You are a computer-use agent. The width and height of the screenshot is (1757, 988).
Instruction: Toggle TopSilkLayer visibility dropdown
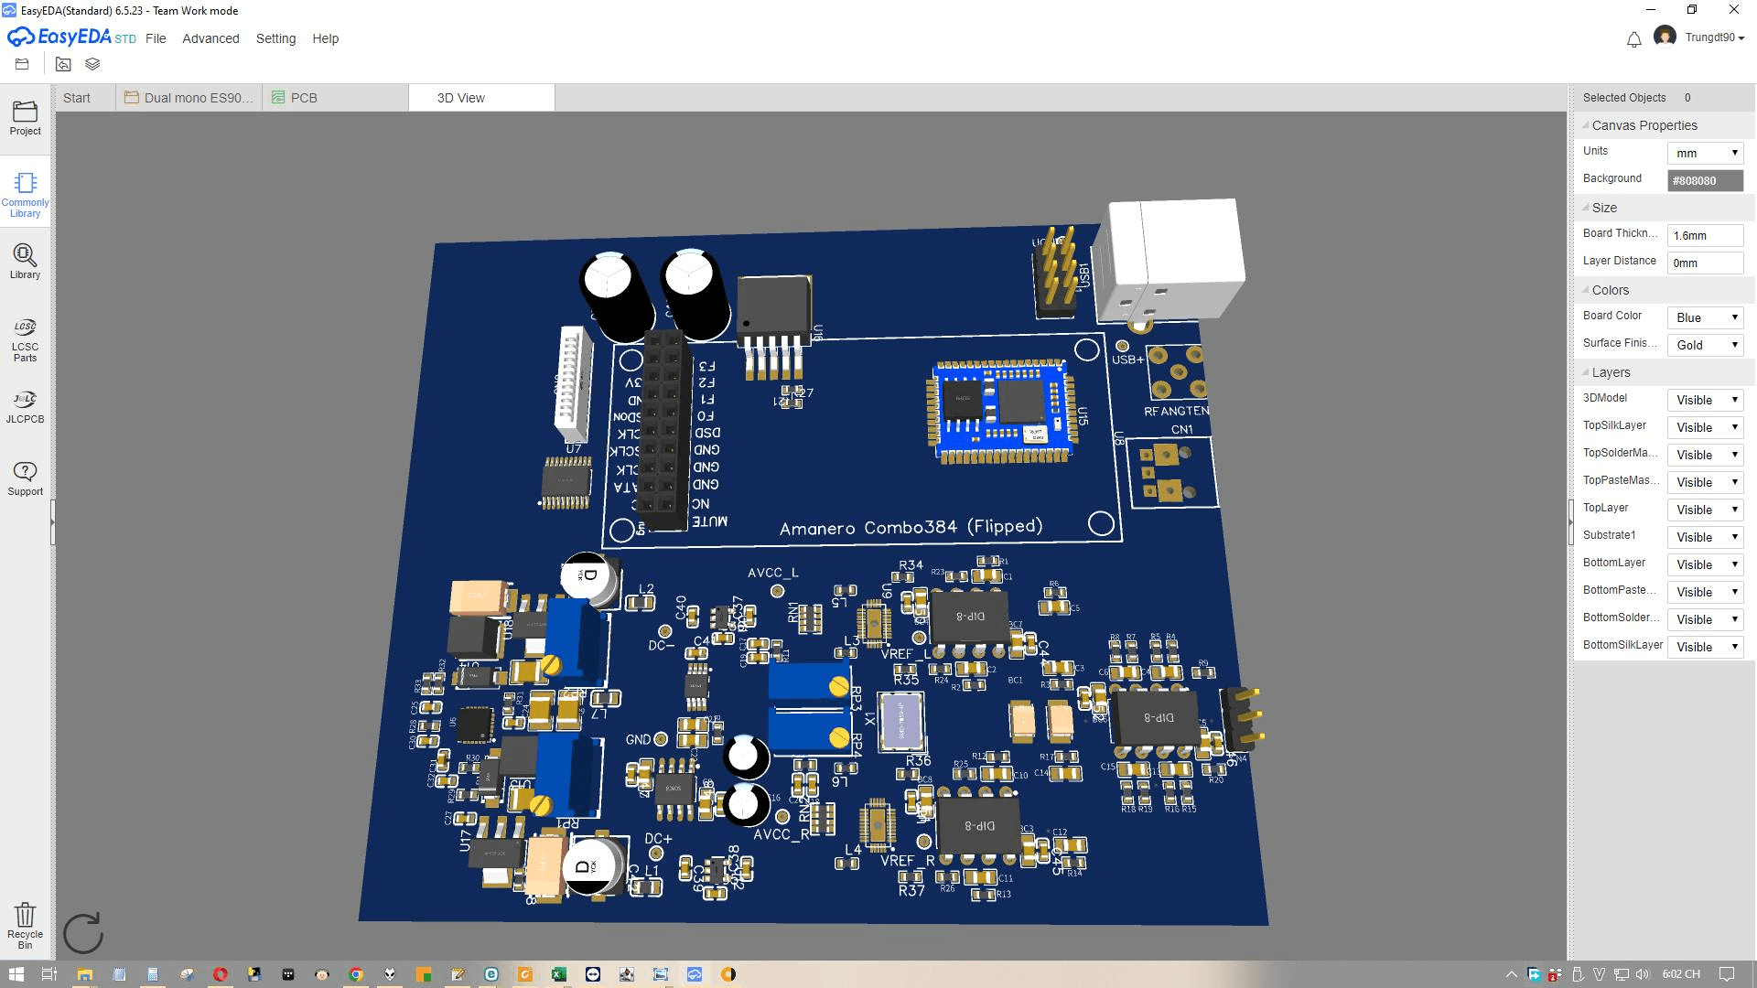click(x=1705, y=427)
